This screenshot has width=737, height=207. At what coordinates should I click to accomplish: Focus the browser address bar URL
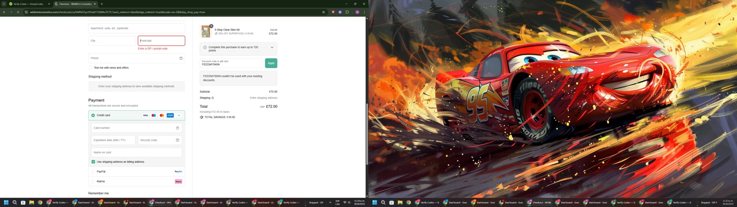[117, 12]
